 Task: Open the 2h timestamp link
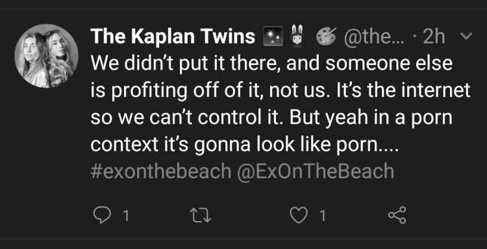[434, 37]
